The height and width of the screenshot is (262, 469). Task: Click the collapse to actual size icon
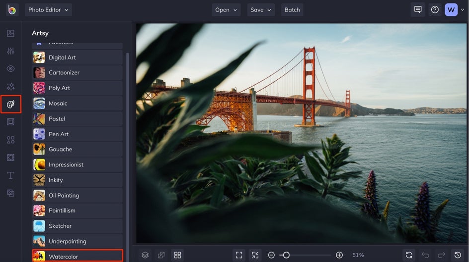255,255
